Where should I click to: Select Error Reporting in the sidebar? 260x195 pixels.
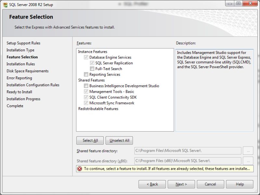pos(19,78)
